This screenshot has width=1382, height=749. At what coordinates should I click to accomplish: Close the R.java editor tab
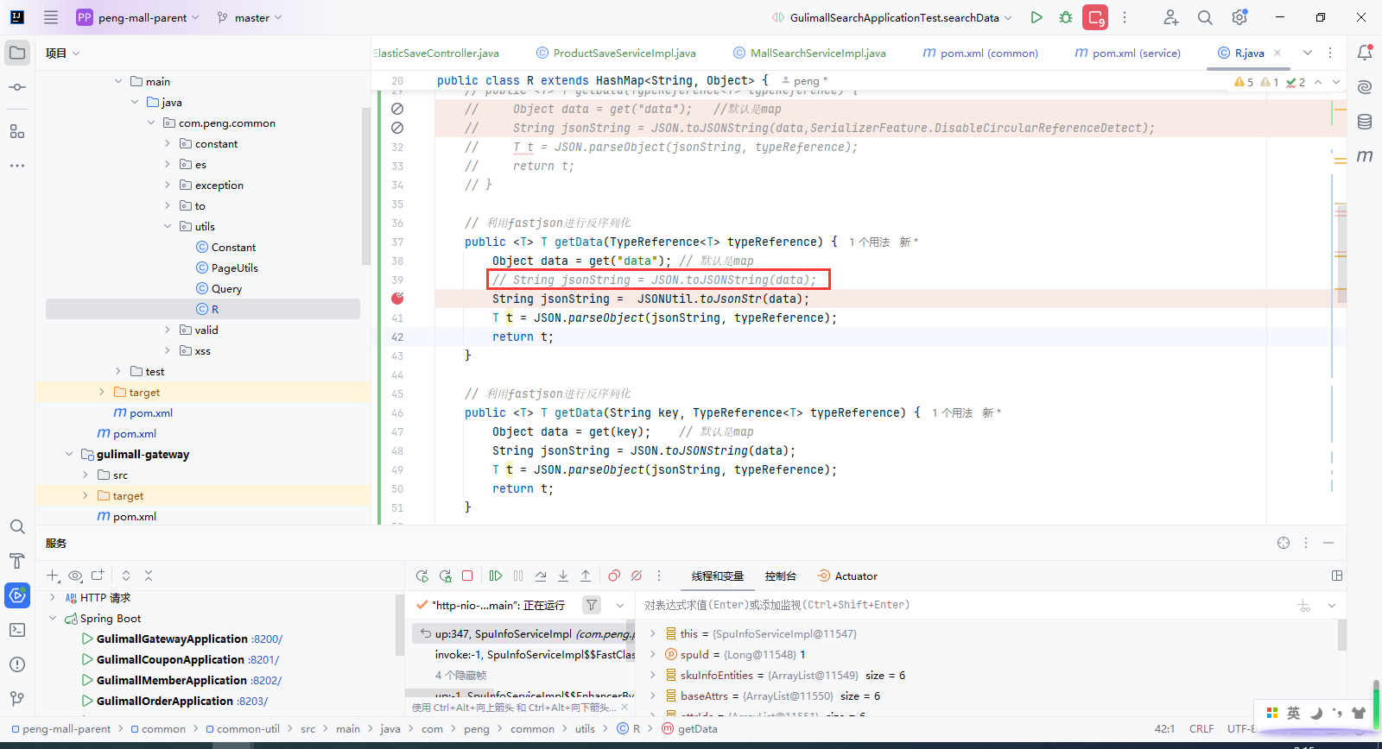point(1277,53)
